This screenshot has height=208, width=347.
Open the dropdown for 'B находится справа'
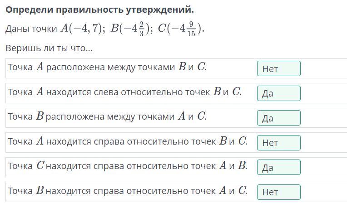278,192
